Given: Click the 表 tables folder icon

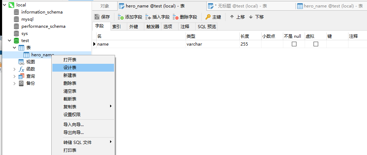Looking at the screenshot, I should pyautogui.click(x=21, y=48).
